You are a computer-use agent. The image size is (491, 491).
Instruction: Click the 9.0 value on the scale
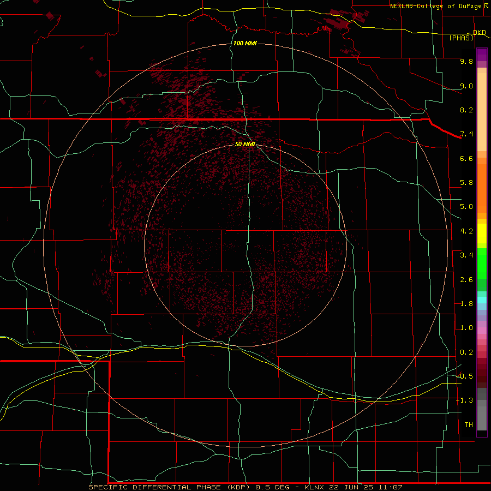click(x=466, y=86)
